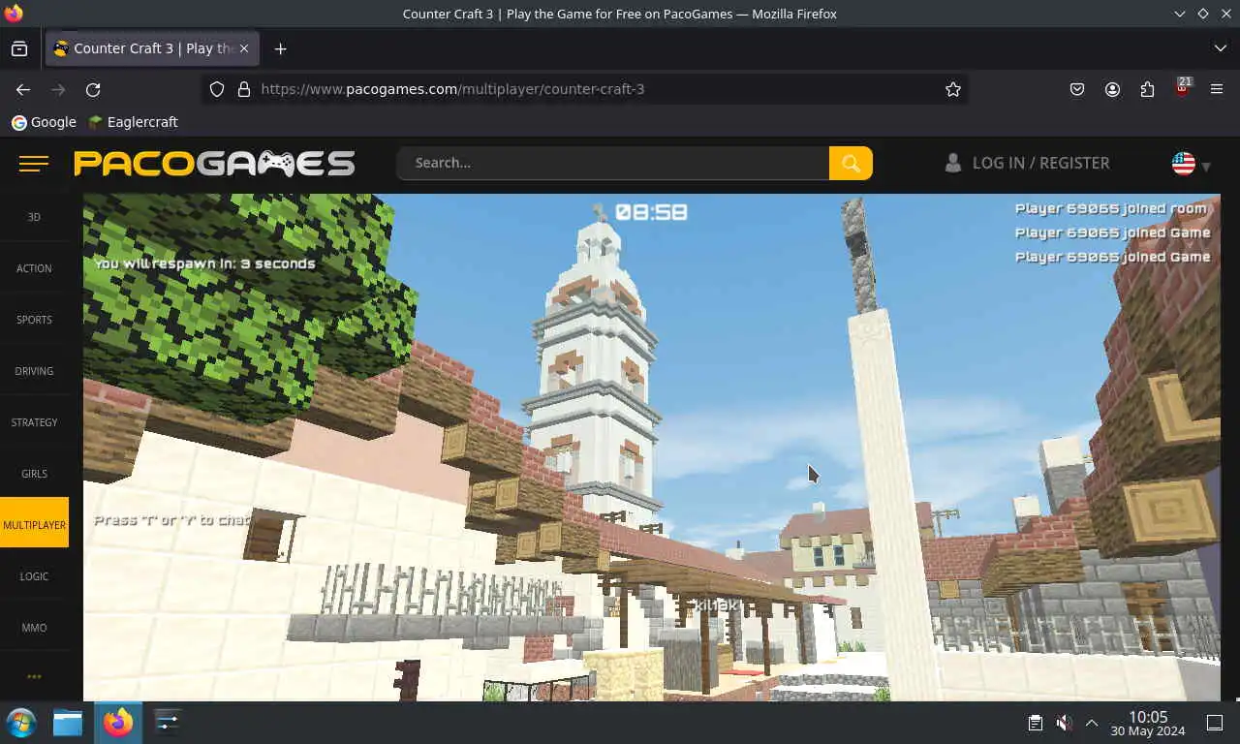Open the taskbar start menu
Viewport: 1240px width, 744px height.
[x=21, y=723]
